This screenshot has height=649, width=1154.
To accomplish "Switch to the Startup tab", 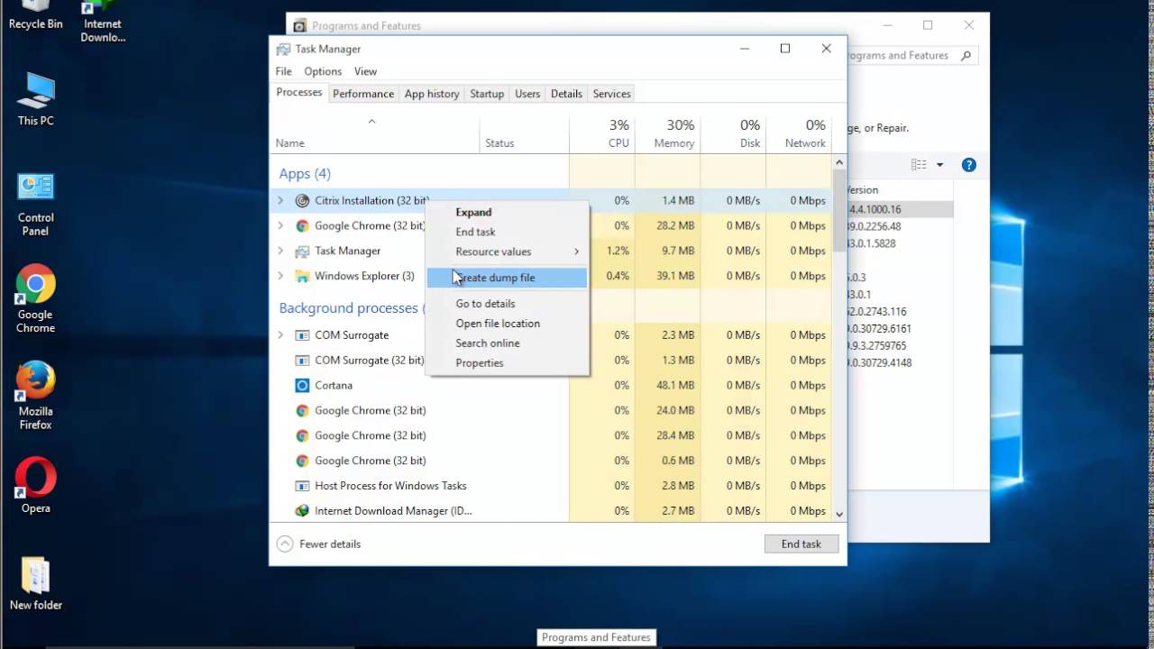I will [487, 94].
